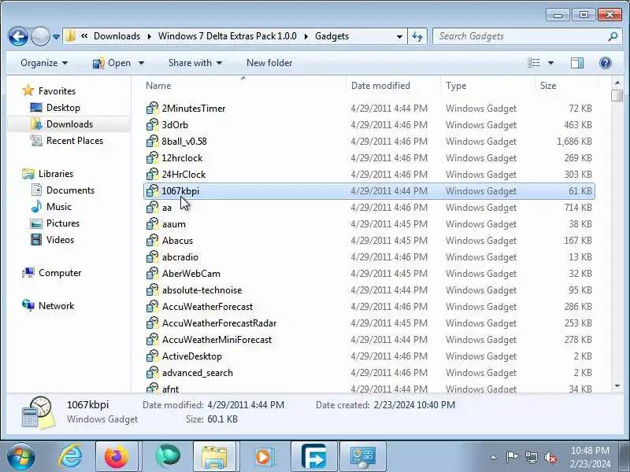Open the Help question mark button
The image size is (630, 472).
point(605,63)
